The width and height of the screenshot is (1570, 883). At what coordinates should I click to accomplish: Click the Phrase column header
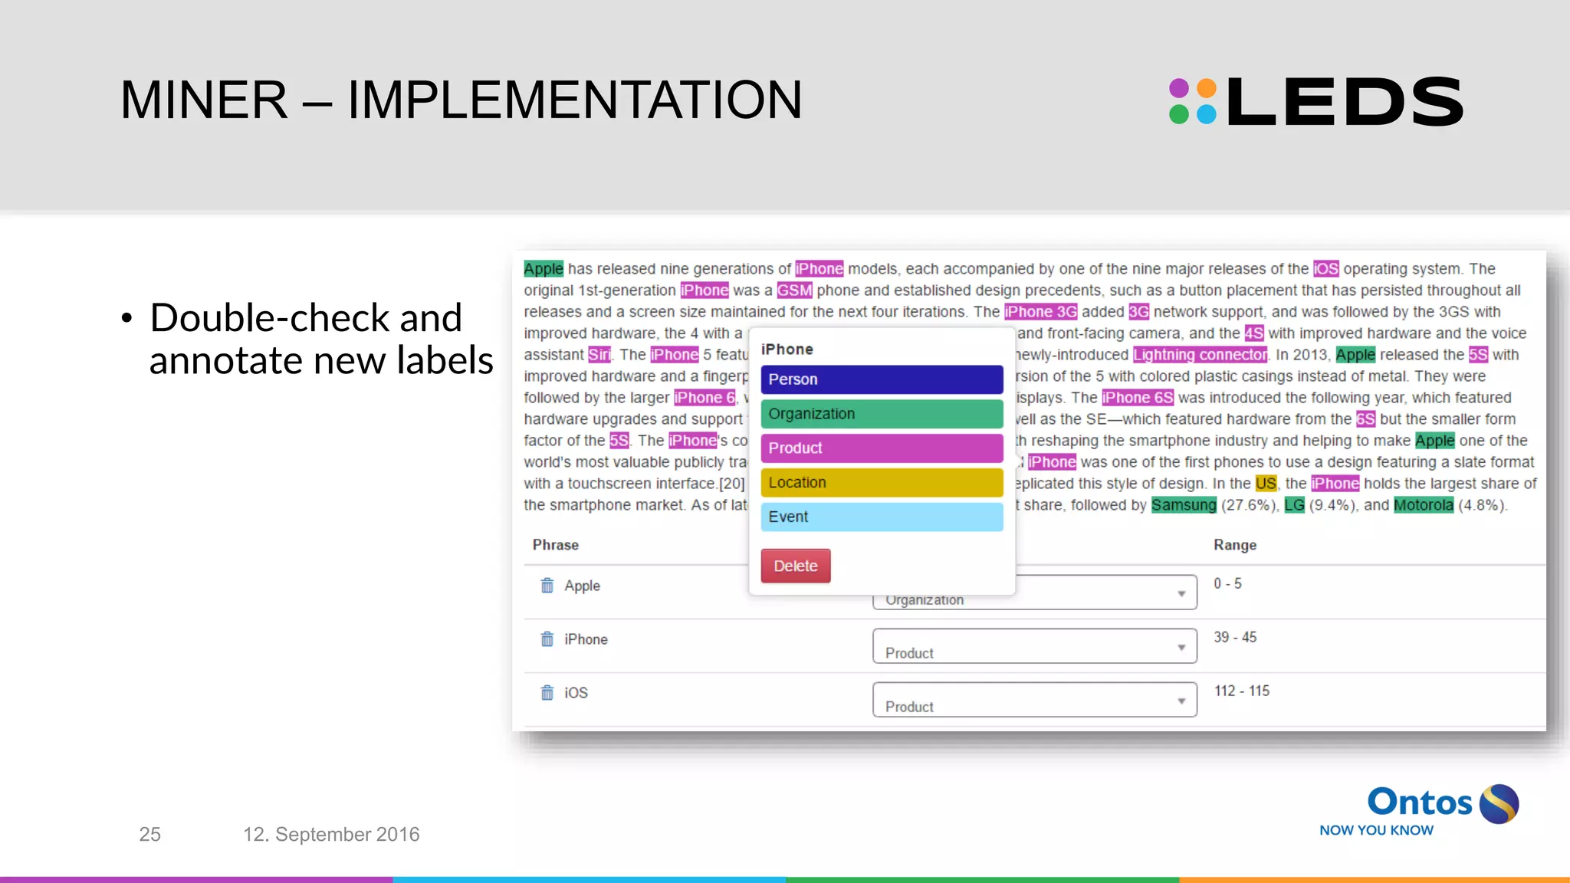pyautogui.click(x=556, y=545)
